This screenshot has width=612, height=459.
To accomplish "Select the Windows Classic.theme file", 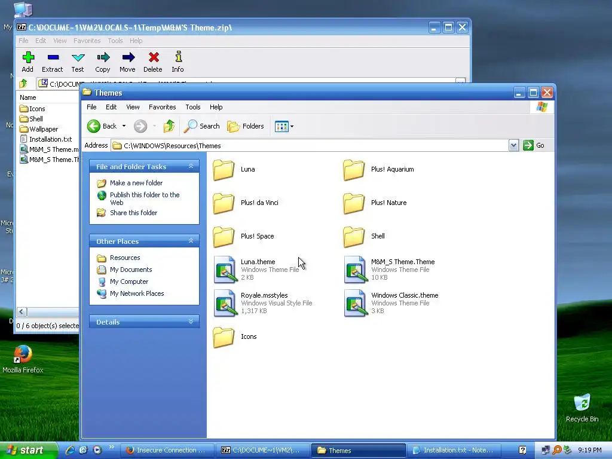I will click(391, 303).
